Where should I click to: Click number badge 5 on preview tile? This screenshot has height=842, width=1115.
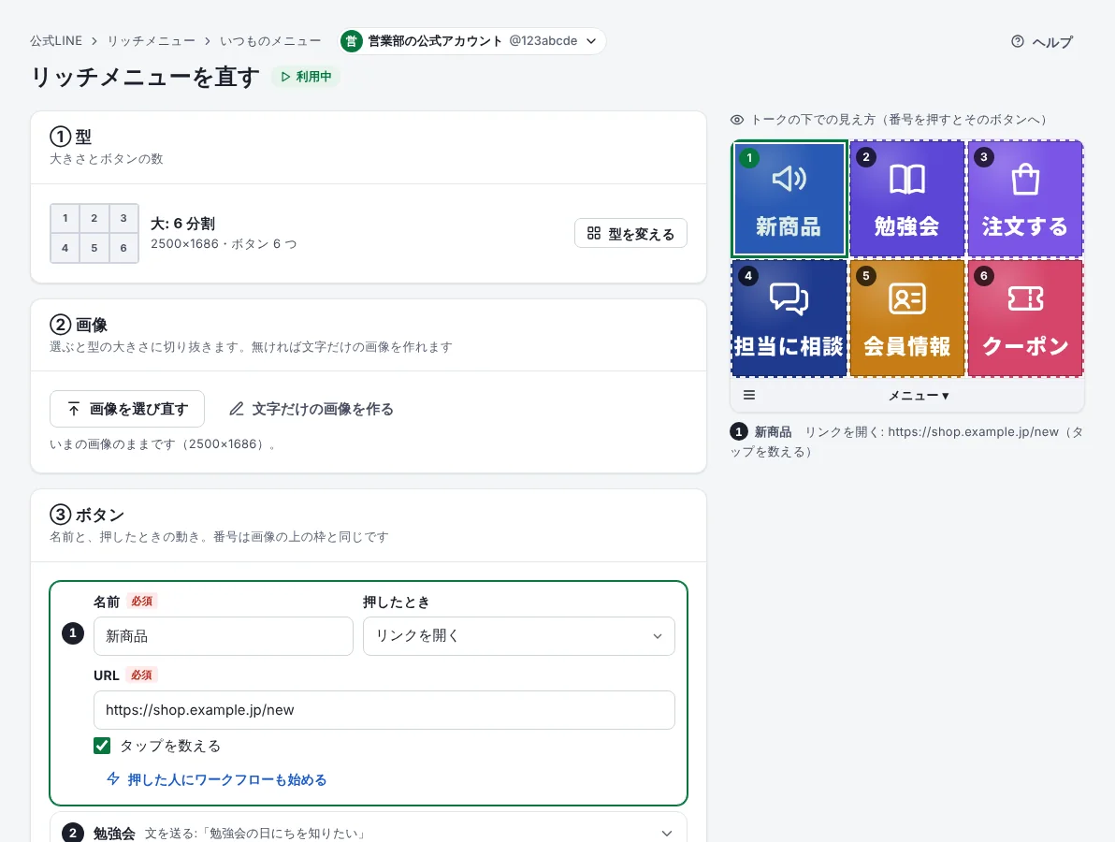(x=865, y=275)
